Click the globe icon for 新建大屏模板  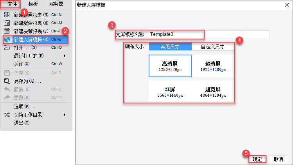tap(7, 39)
